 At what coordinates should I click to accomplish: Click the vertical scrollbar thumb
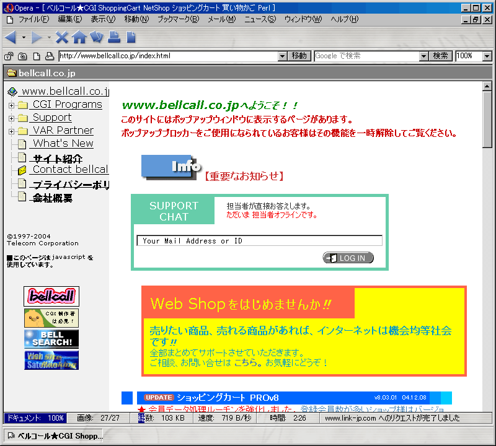coord(487,120)
